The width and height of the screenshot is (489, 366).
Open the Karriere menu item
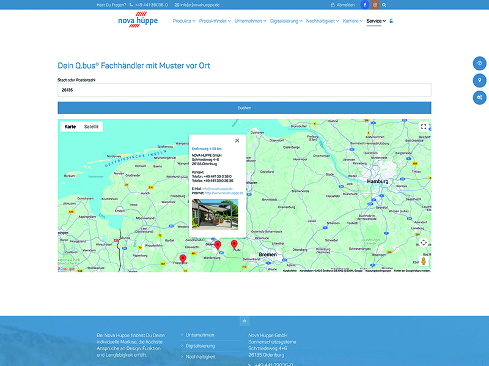352,21
